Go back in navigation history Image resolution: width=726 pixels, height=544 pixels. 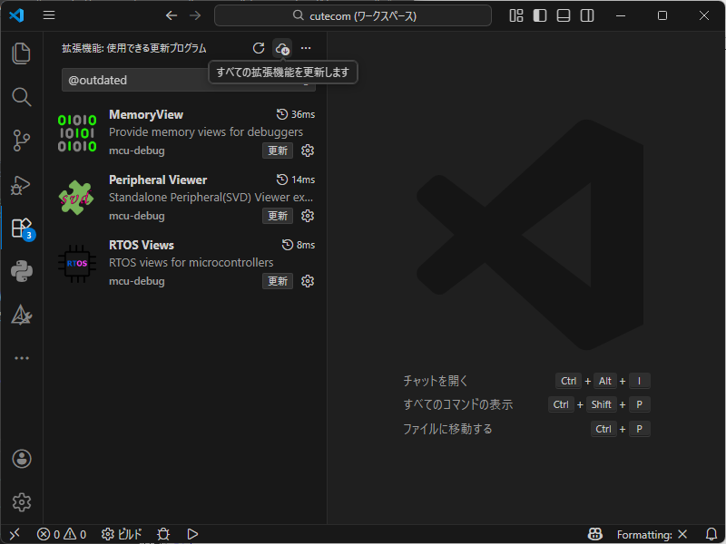pyautogui.click(x=172, y=15)
